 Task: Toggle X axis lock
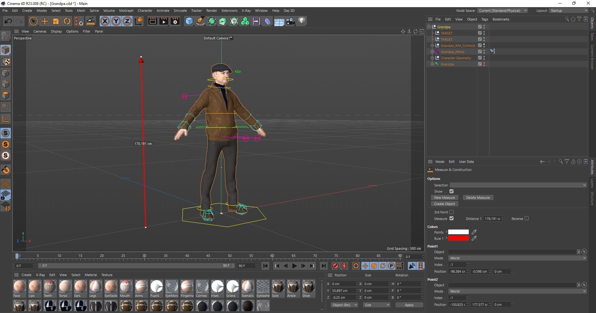click(x=105, y=21)
